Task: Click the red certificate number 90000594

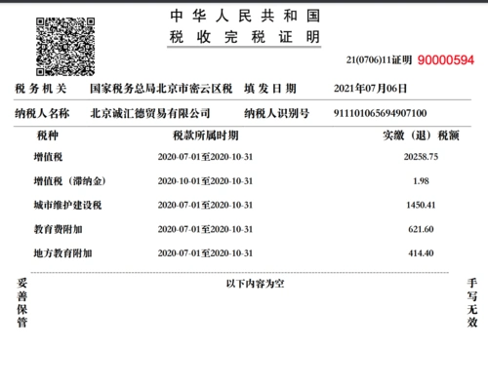Action: pyautogui.click(x=446, y=60)
